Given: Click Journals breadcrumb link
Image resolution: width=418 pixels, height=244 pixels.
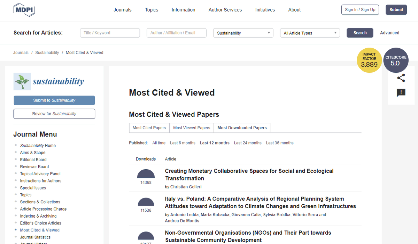Looking at the screenshot, I should pos(21,53).
